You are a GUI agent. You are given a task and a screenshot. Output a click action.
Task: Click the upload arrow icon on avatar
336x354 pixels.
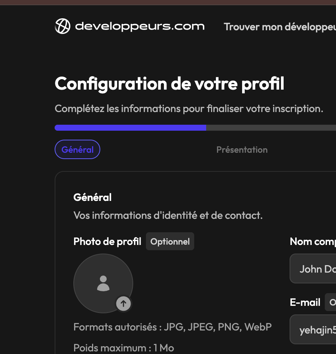[123, 304]
